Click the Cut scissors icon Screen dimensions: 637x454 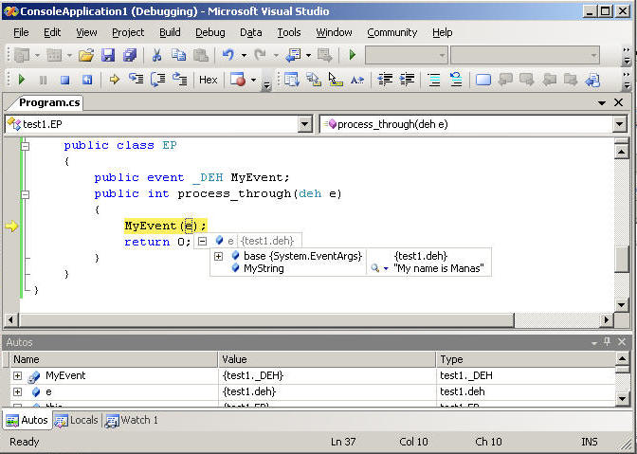(156, 56)
